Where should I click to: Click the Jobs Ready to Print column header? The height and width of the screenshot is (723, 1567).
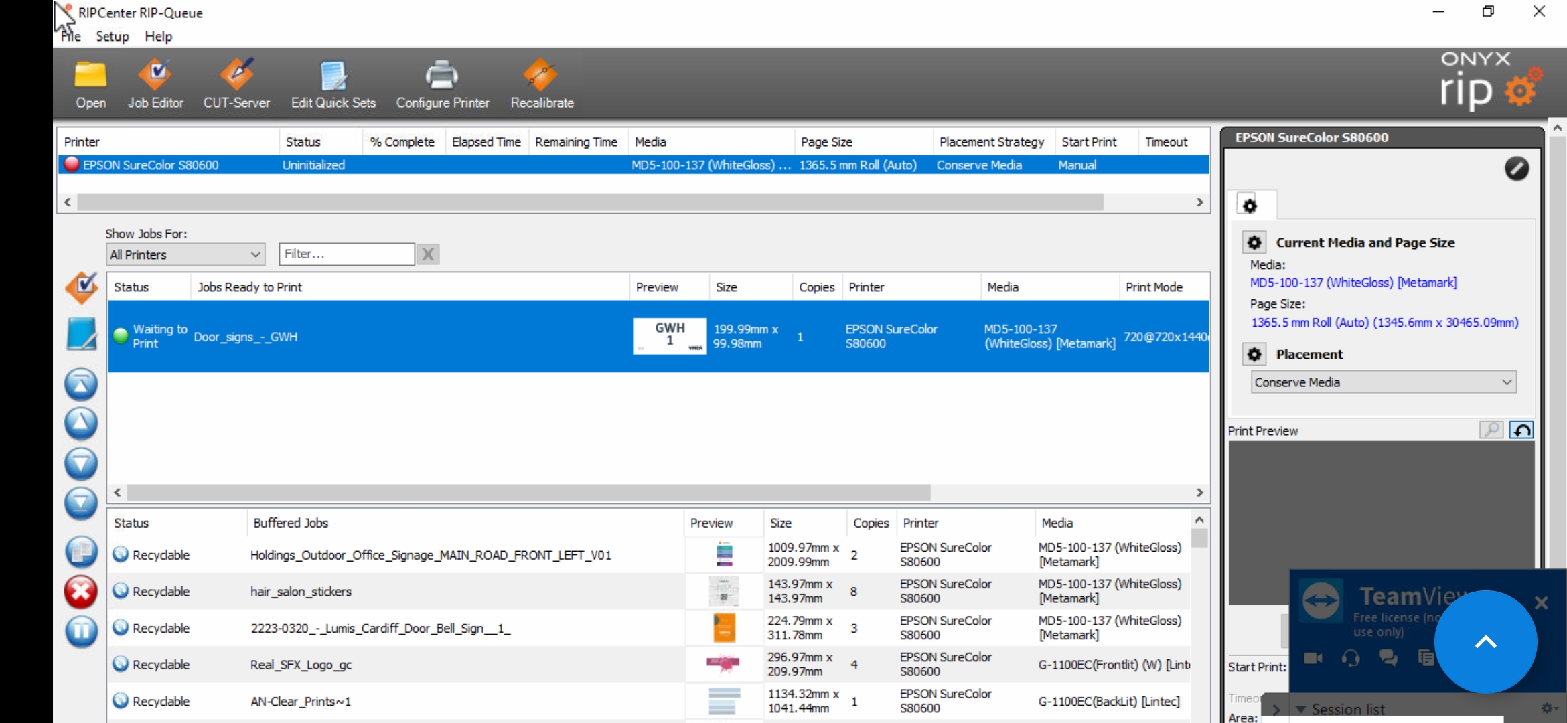(410, 287)
